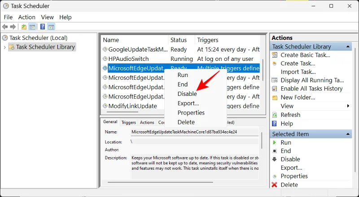Open the View submenu arrow in Actions
This screenshot has height=197, width=359.
(348, 106)
